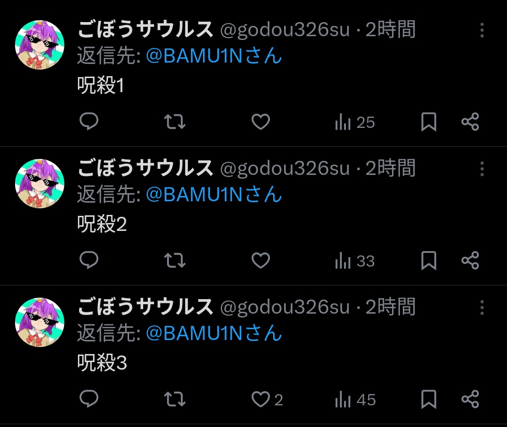The width and height of the screenshot is (507, 427).
Task: Retweet the 呪殺1 post
Action: pyautogui.click(x=175, y=122)
